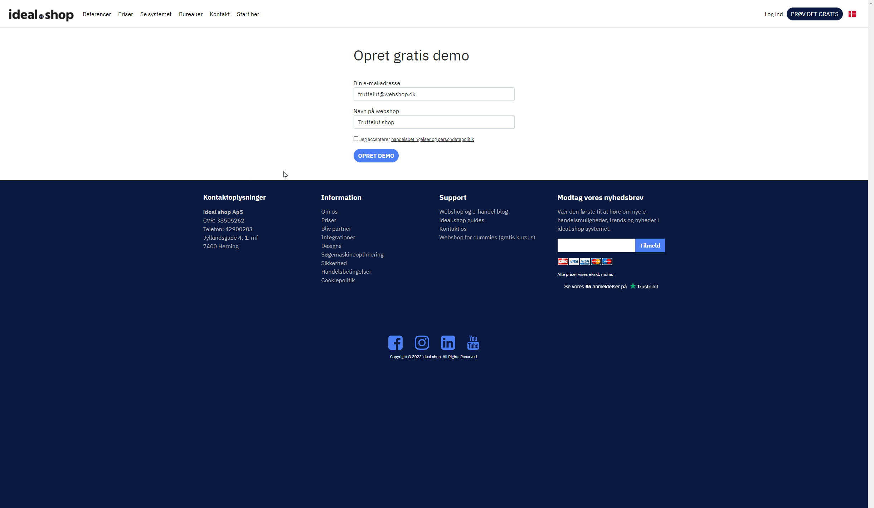
Task: Click the ideal.shop logo
Action: click(x=41, y=14)
